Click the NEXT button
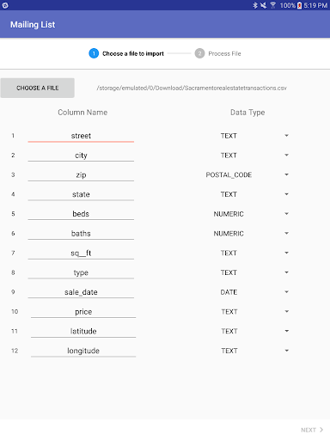This screenshot has height=440, width=330. (312, 430)
